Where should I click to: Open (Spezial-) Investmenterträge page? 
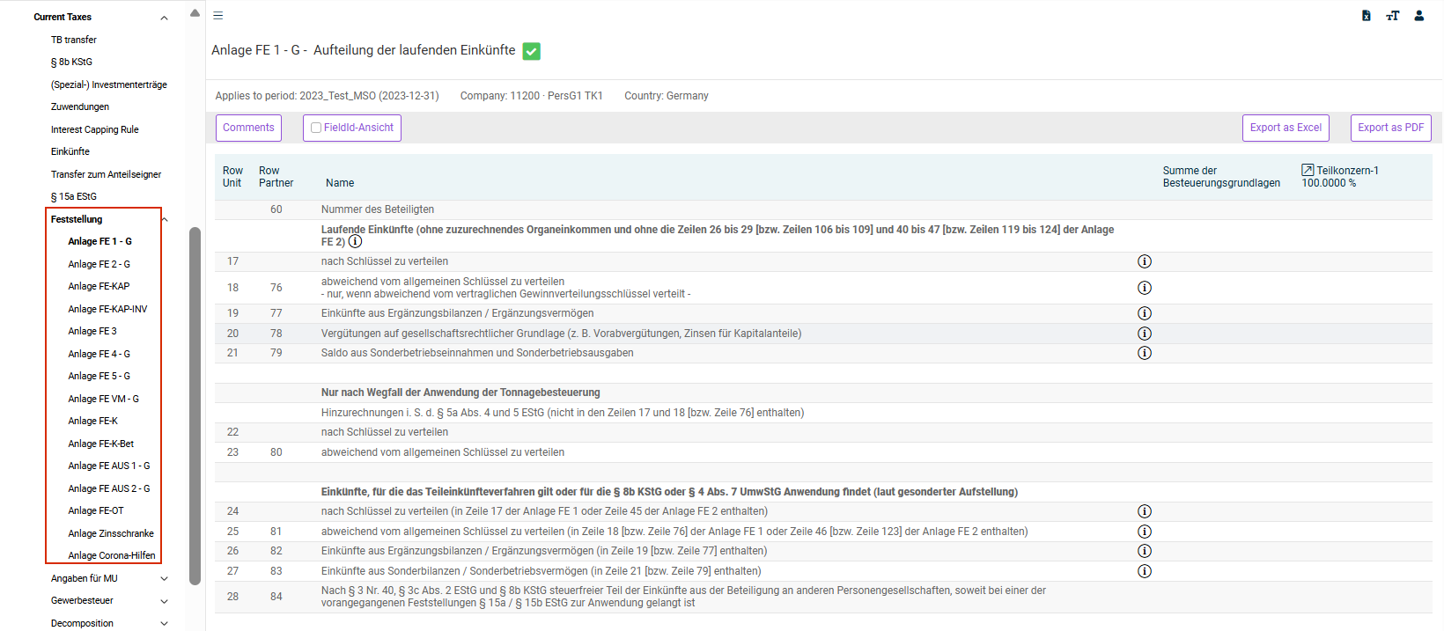click(109, 84)
